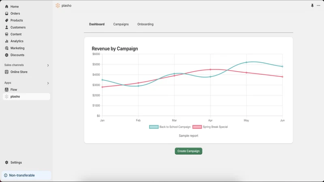Click the teal May data point
The image size is (324, 182).
click(x=246, y=62)
